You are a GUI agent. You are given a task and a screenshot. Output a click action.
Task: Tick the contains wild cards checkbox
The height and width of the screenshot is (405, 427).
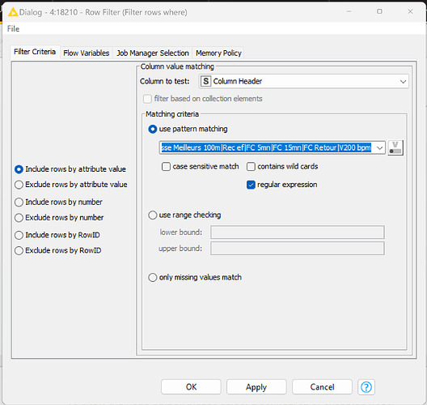(x=251, y=166)
